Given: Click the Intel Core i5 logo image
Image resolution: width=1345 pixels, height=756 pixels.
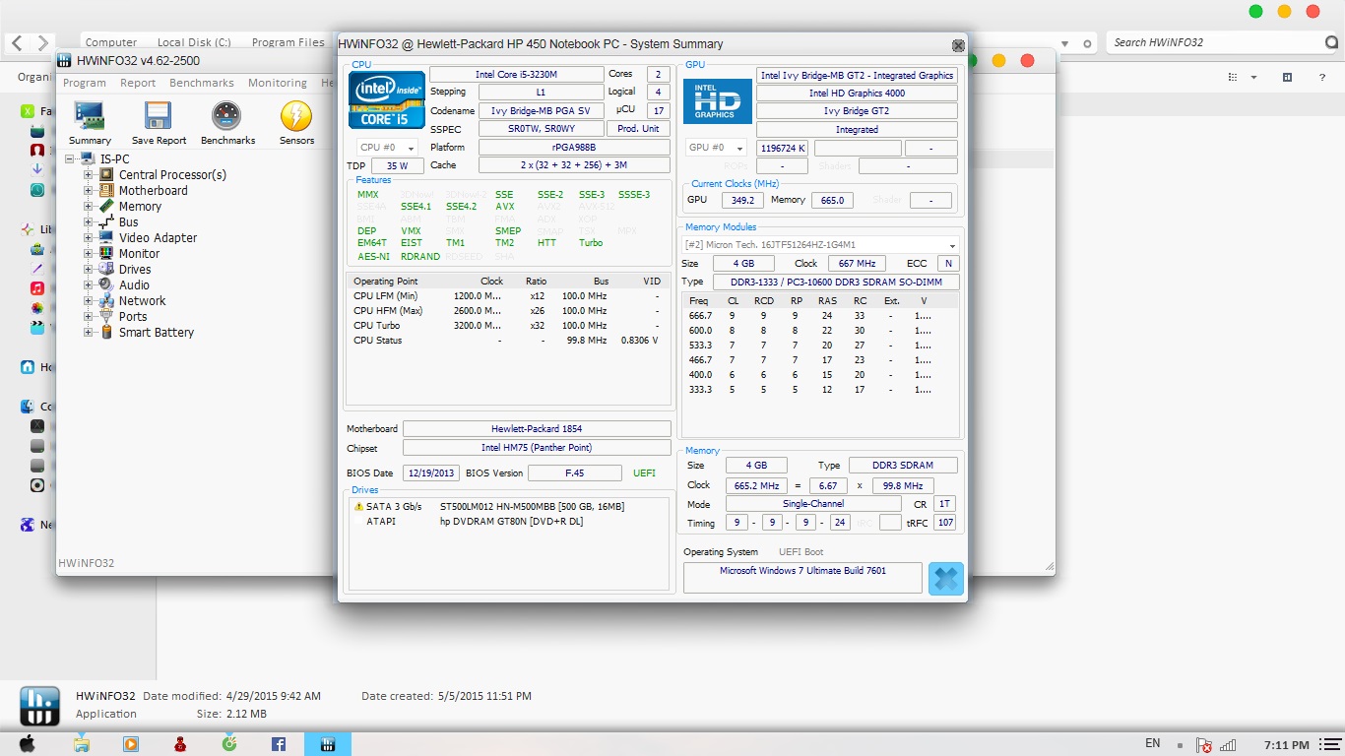Looking at the screenshot, I should click(387, 99).
